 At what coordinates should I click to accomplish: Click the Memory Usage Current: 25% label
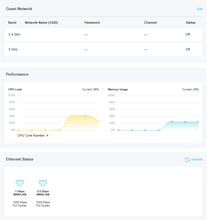190,90
